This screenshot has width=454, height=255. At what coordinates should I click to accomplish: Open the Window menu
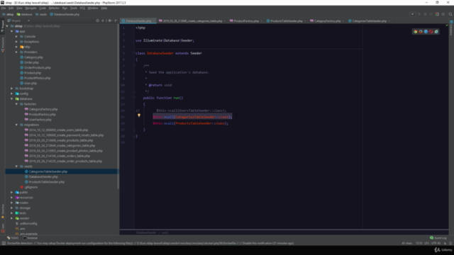pos(93,8)
